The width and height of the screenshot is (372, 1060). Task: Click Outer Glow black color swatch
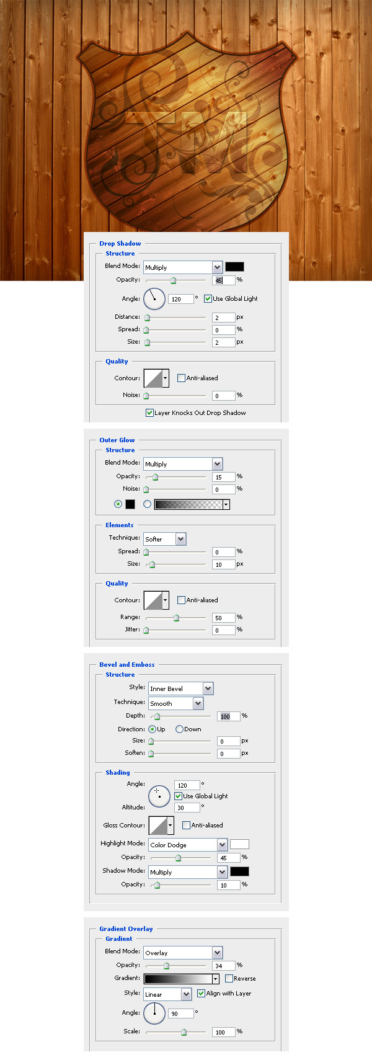tap(130, 504)
